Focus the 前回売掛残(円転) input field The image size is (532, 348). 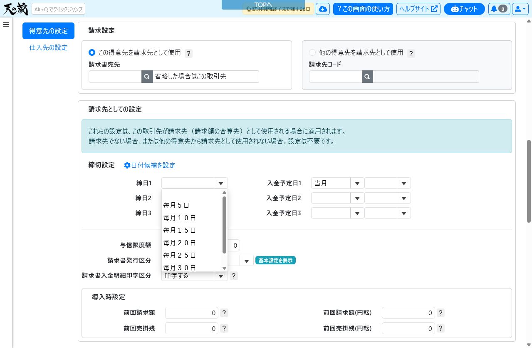click(x=408, y=328)
